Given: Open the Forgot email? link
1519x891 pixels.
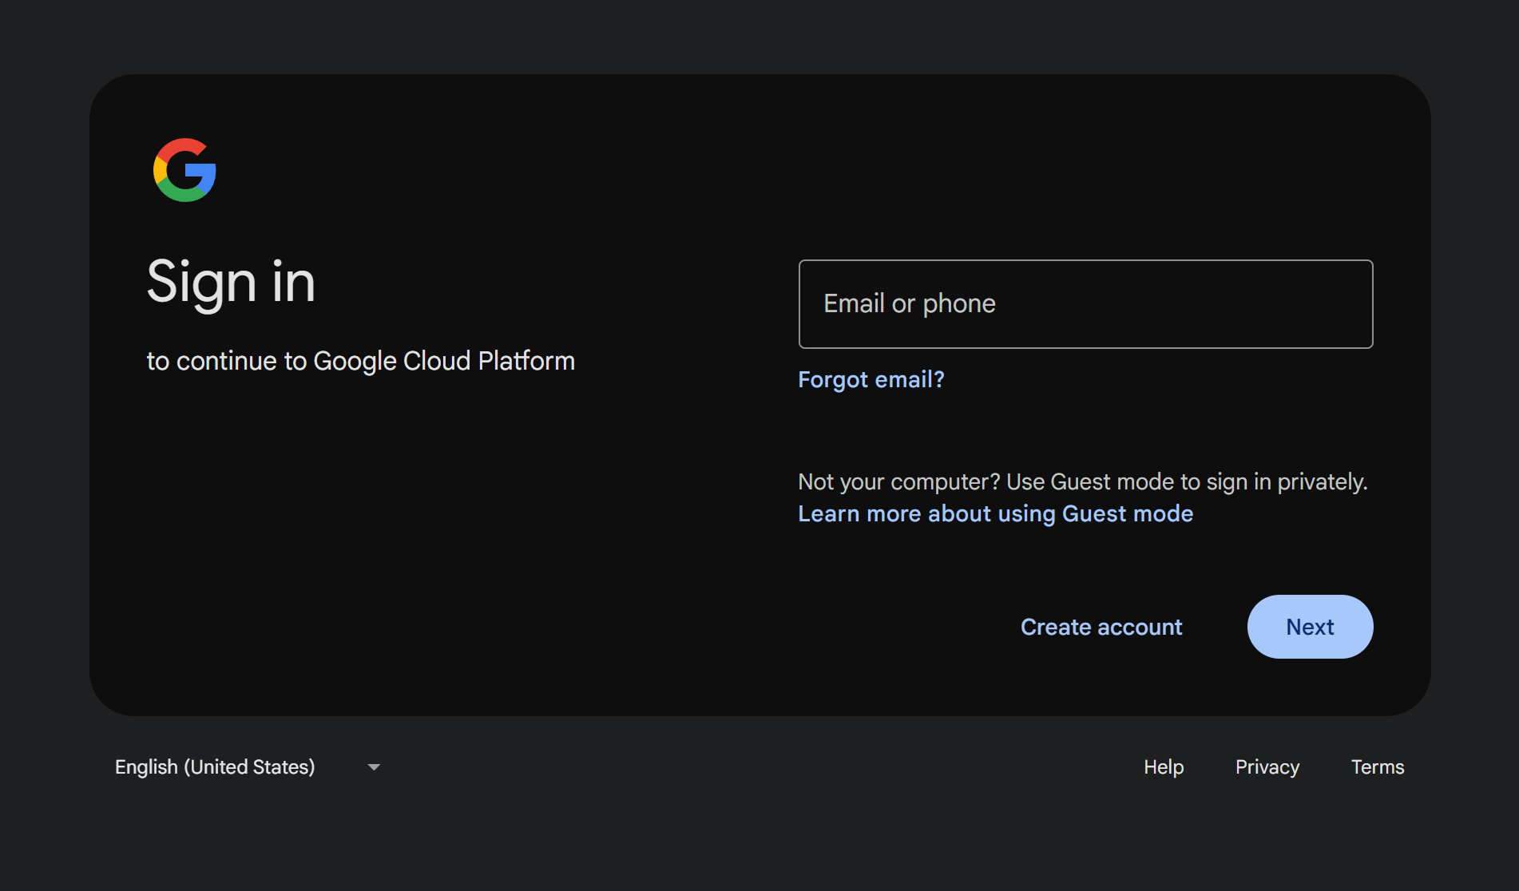Looking at the screenshot, I should tap(871, 379).
